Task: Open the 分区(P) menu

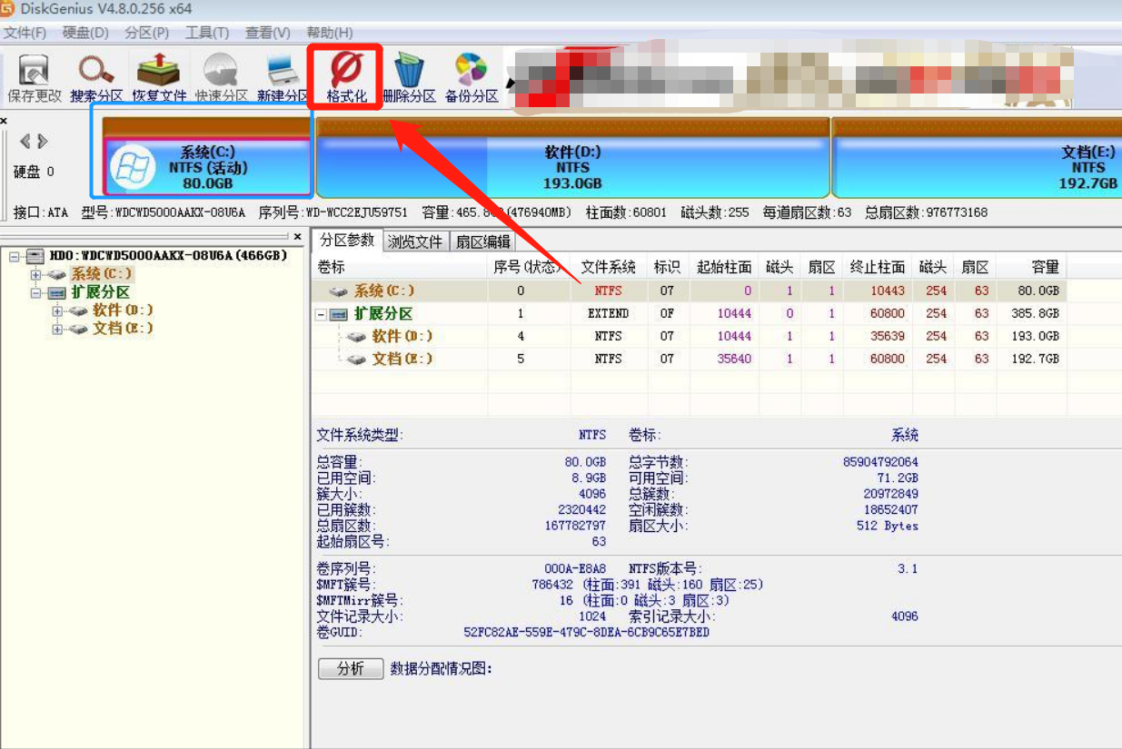Action: 145,32
